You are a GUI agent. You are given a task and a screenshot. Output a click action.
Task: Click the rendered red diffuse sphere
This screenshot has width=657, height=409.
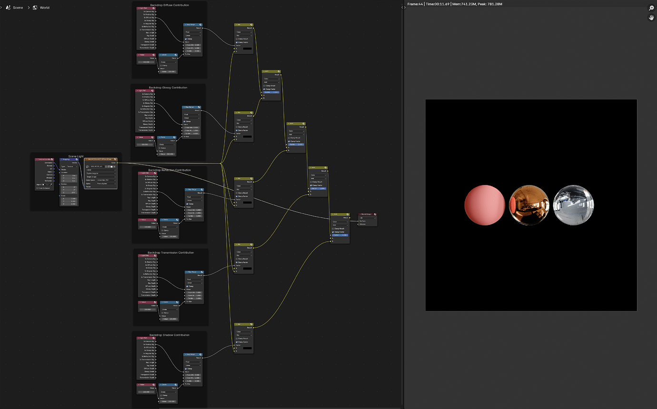484,205
